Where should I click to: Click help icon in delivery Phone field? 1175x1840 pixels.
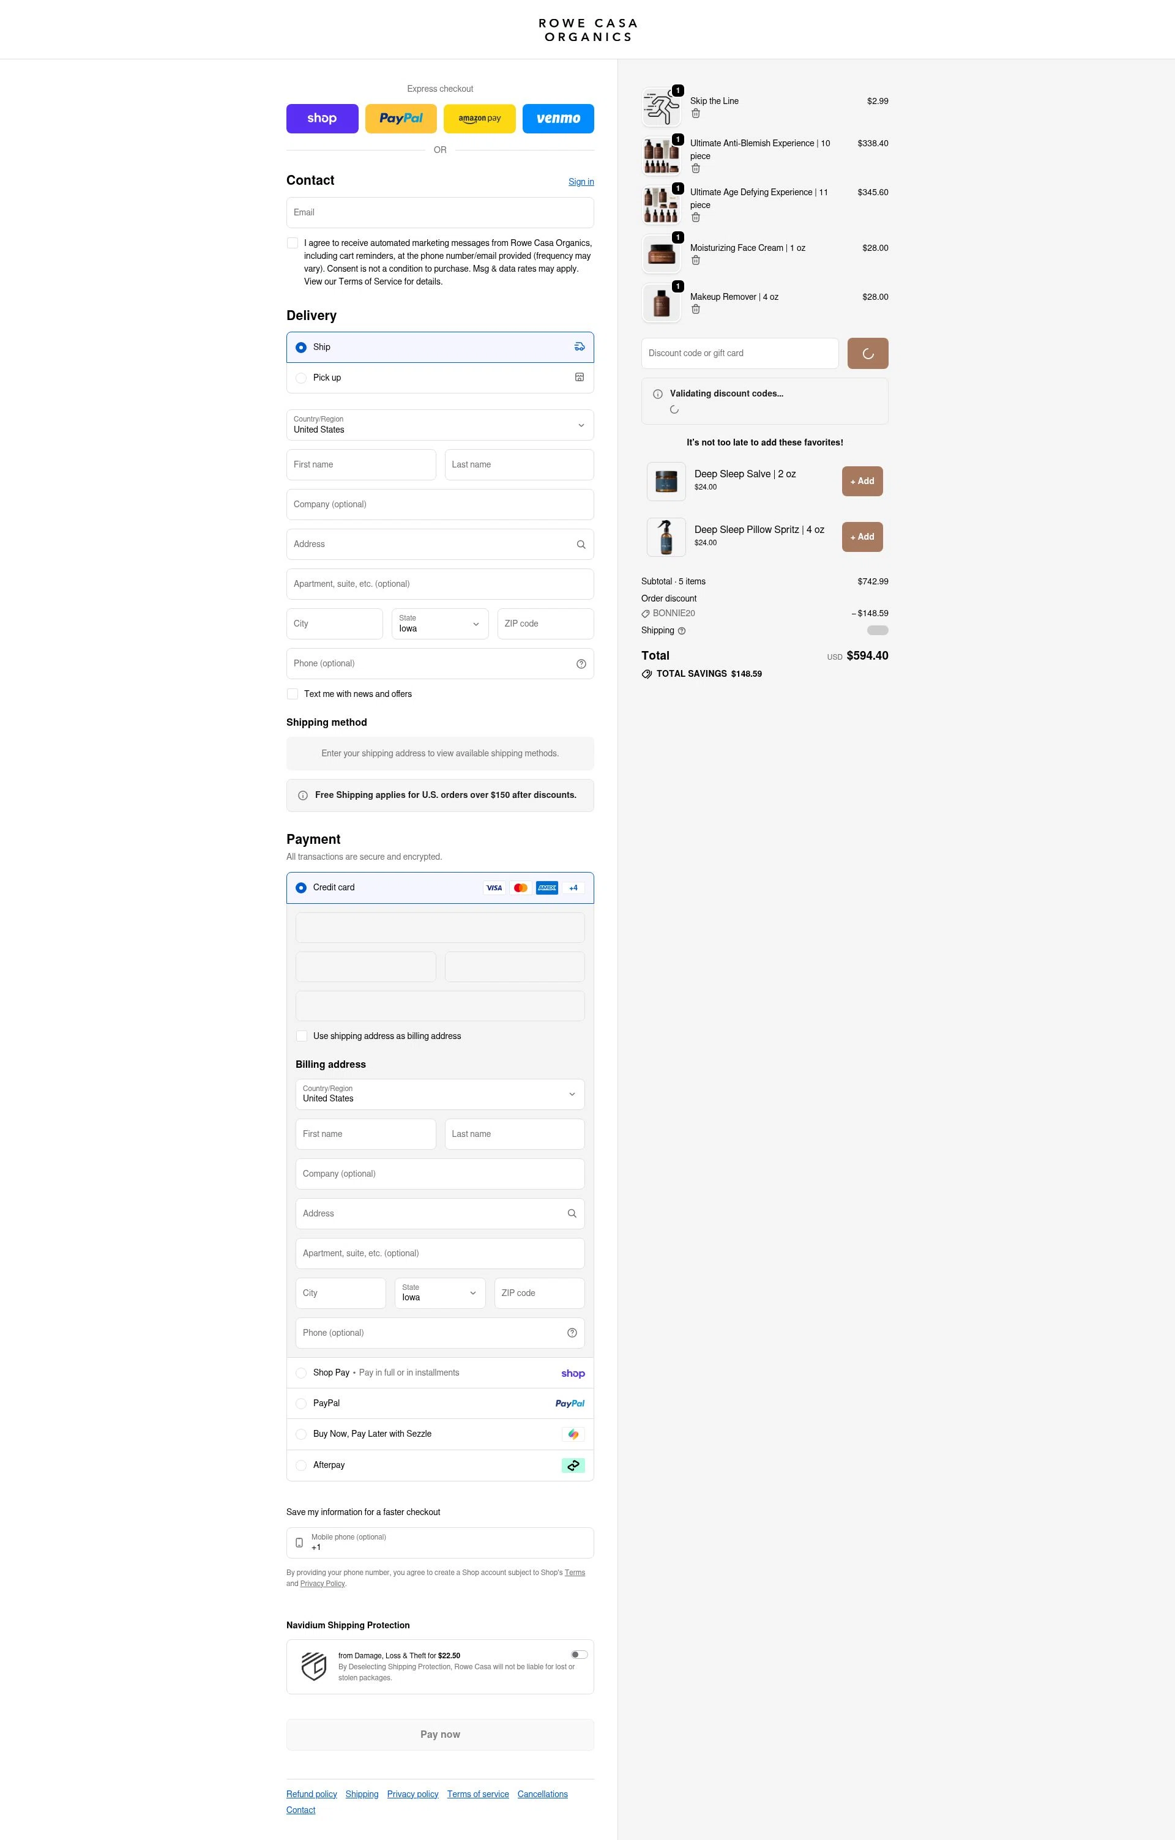coord(581,664)
